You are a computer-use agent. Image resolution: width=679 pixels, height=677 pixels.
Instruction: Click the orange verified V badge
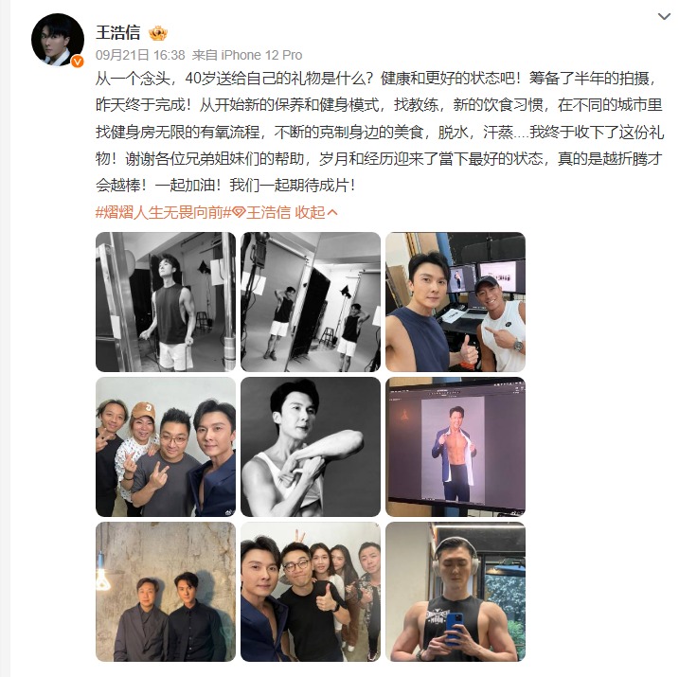coord(77,62)
